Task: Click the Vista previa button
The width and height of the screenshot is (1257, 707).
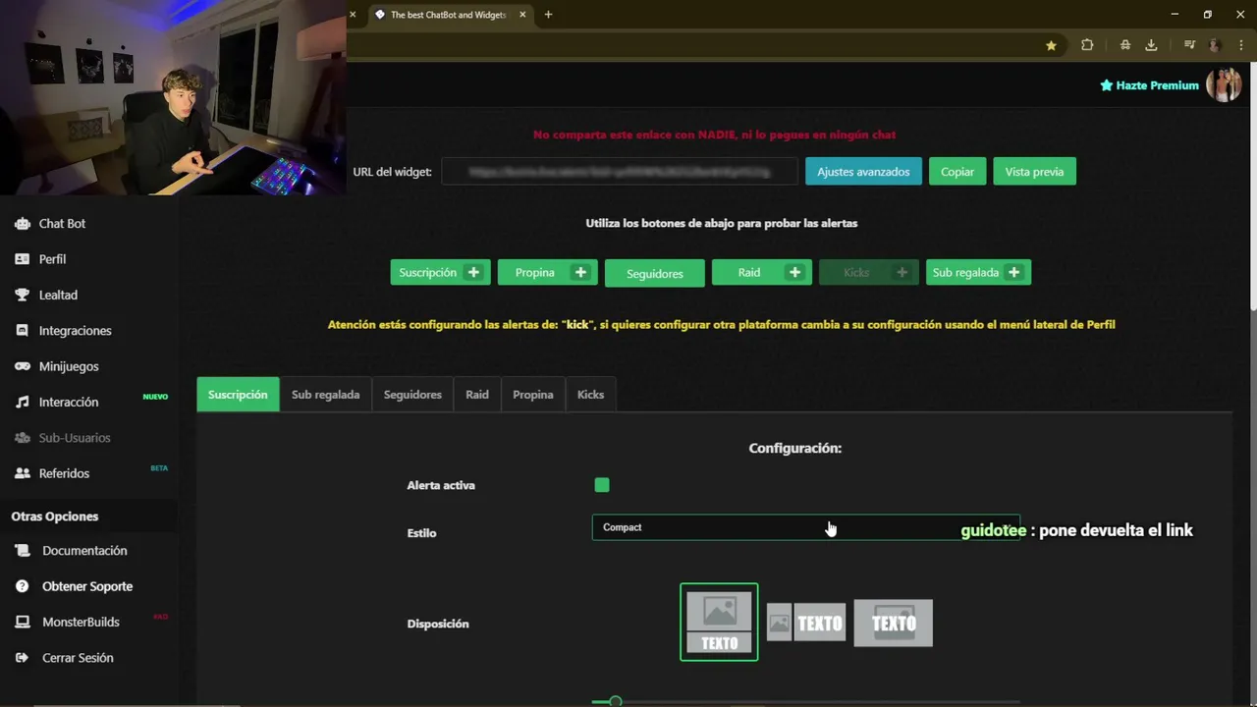Action: [1034, 171]
